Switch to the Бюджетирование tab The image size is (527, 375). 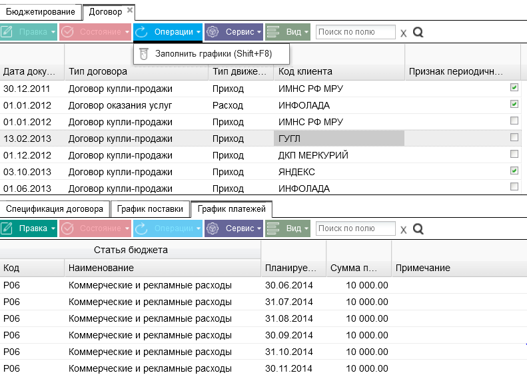[41, 12]
